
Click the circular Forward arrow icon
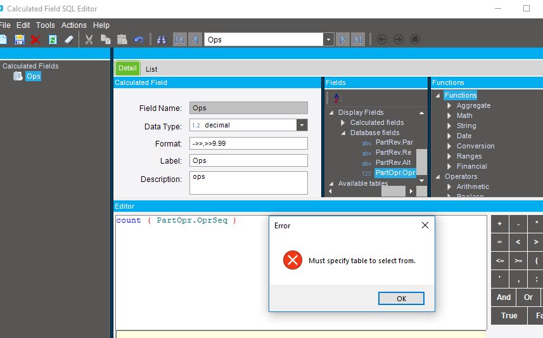[x=399, y=39]
